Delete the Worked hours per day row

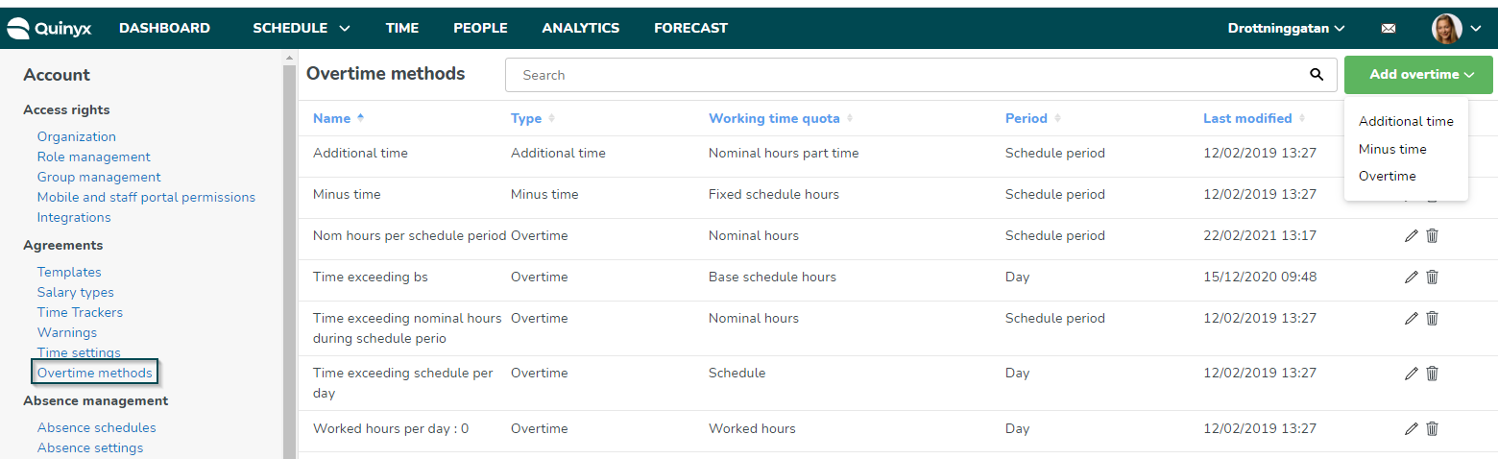click(x=1432, y=428)
